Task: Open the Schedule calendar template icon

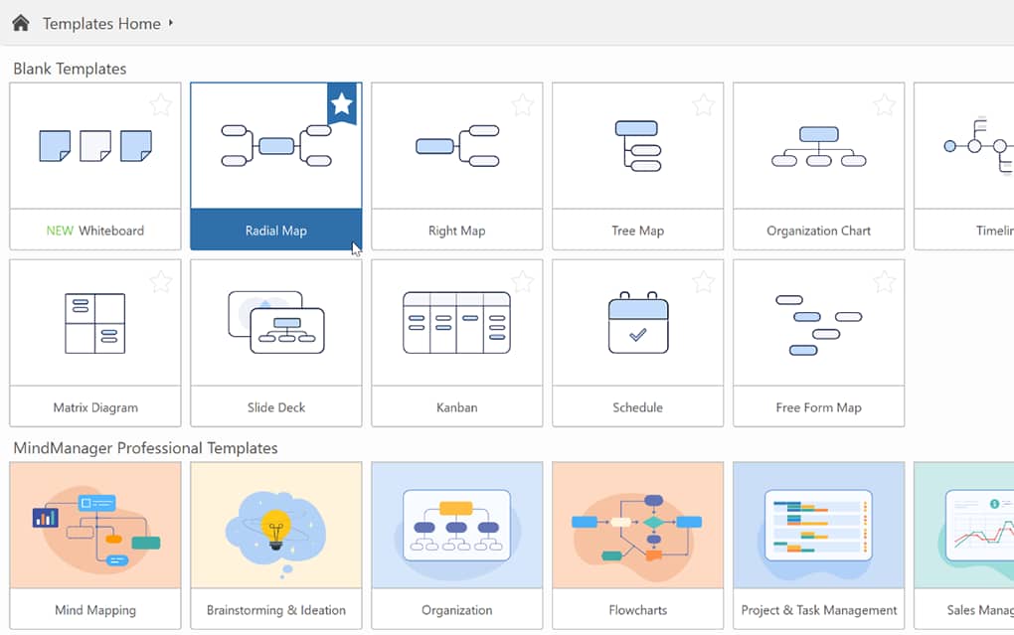Action: point(638,323)
